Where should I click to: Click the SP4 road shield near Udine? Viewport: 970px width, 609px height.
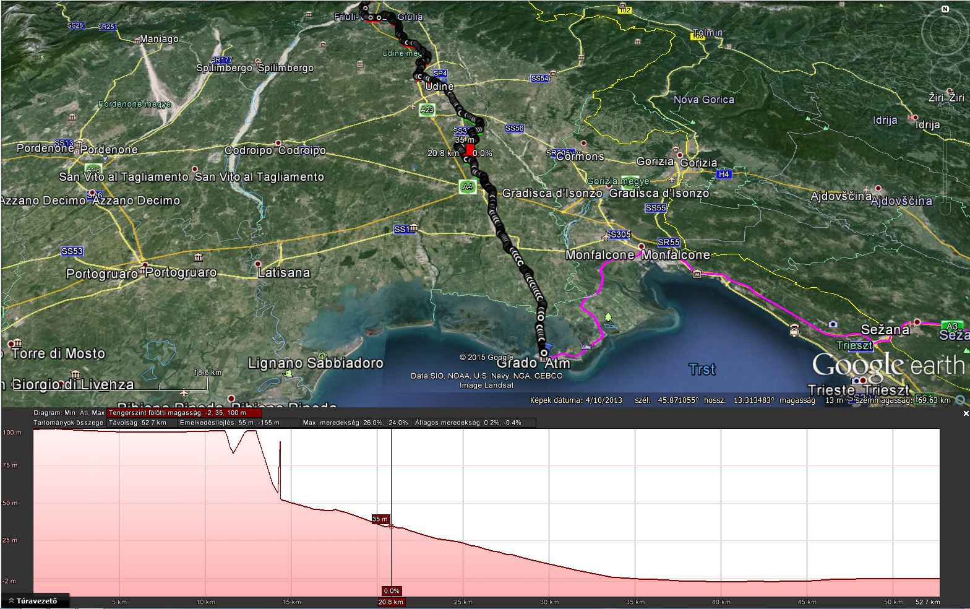click(x=440, y=73)
